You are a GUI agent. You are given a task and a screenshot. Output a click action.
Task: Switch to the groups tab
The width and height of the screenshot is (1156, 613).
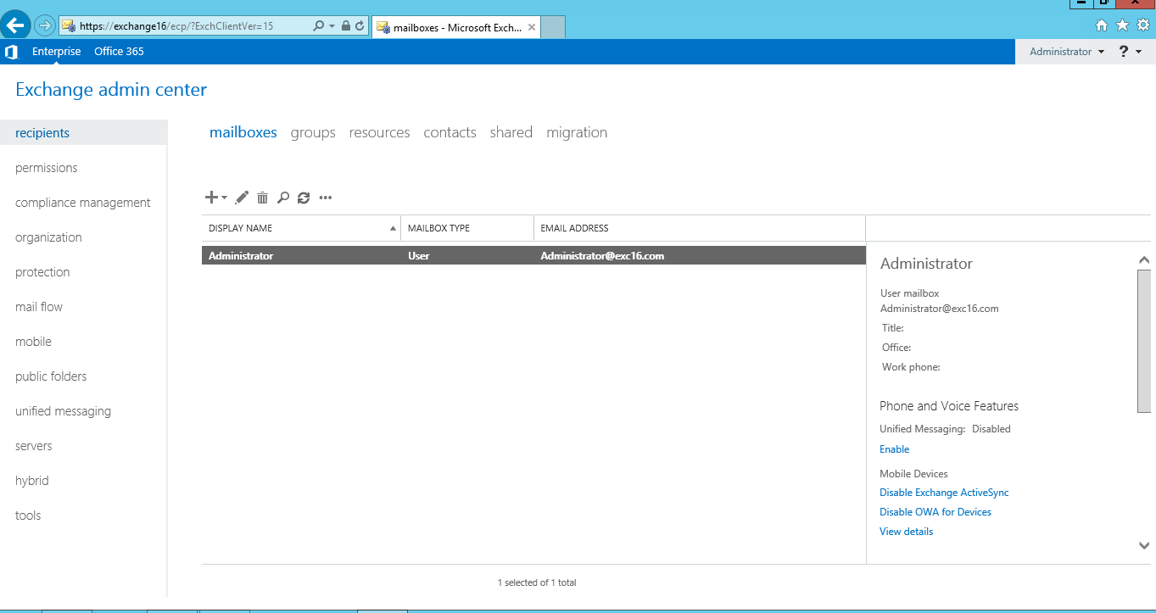313,132
